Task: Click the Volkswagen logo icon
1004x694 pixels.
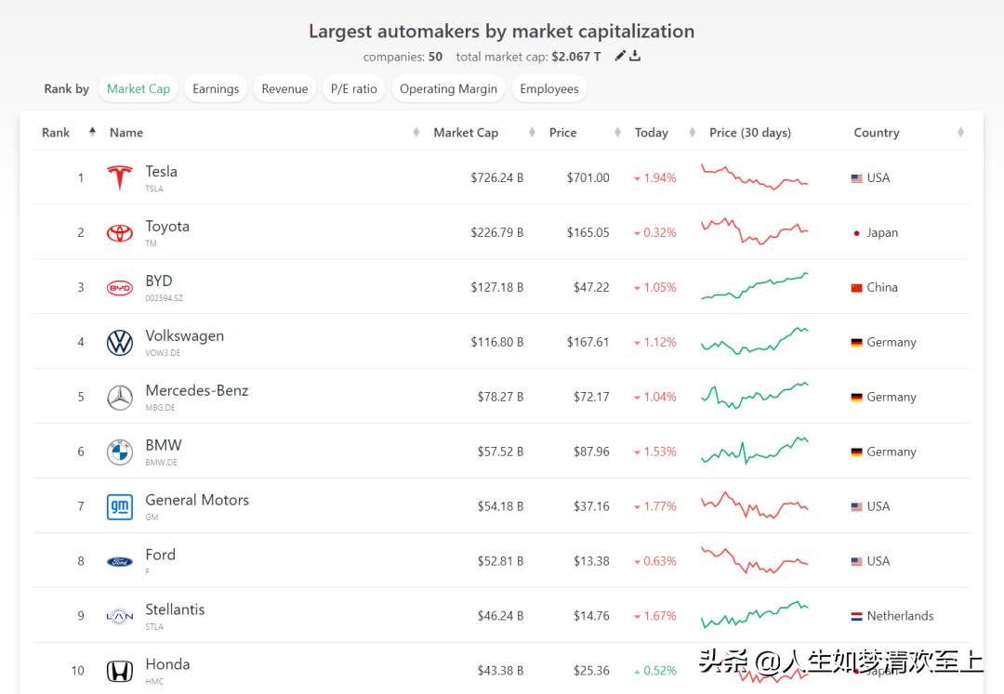Action: coord(119,343)
